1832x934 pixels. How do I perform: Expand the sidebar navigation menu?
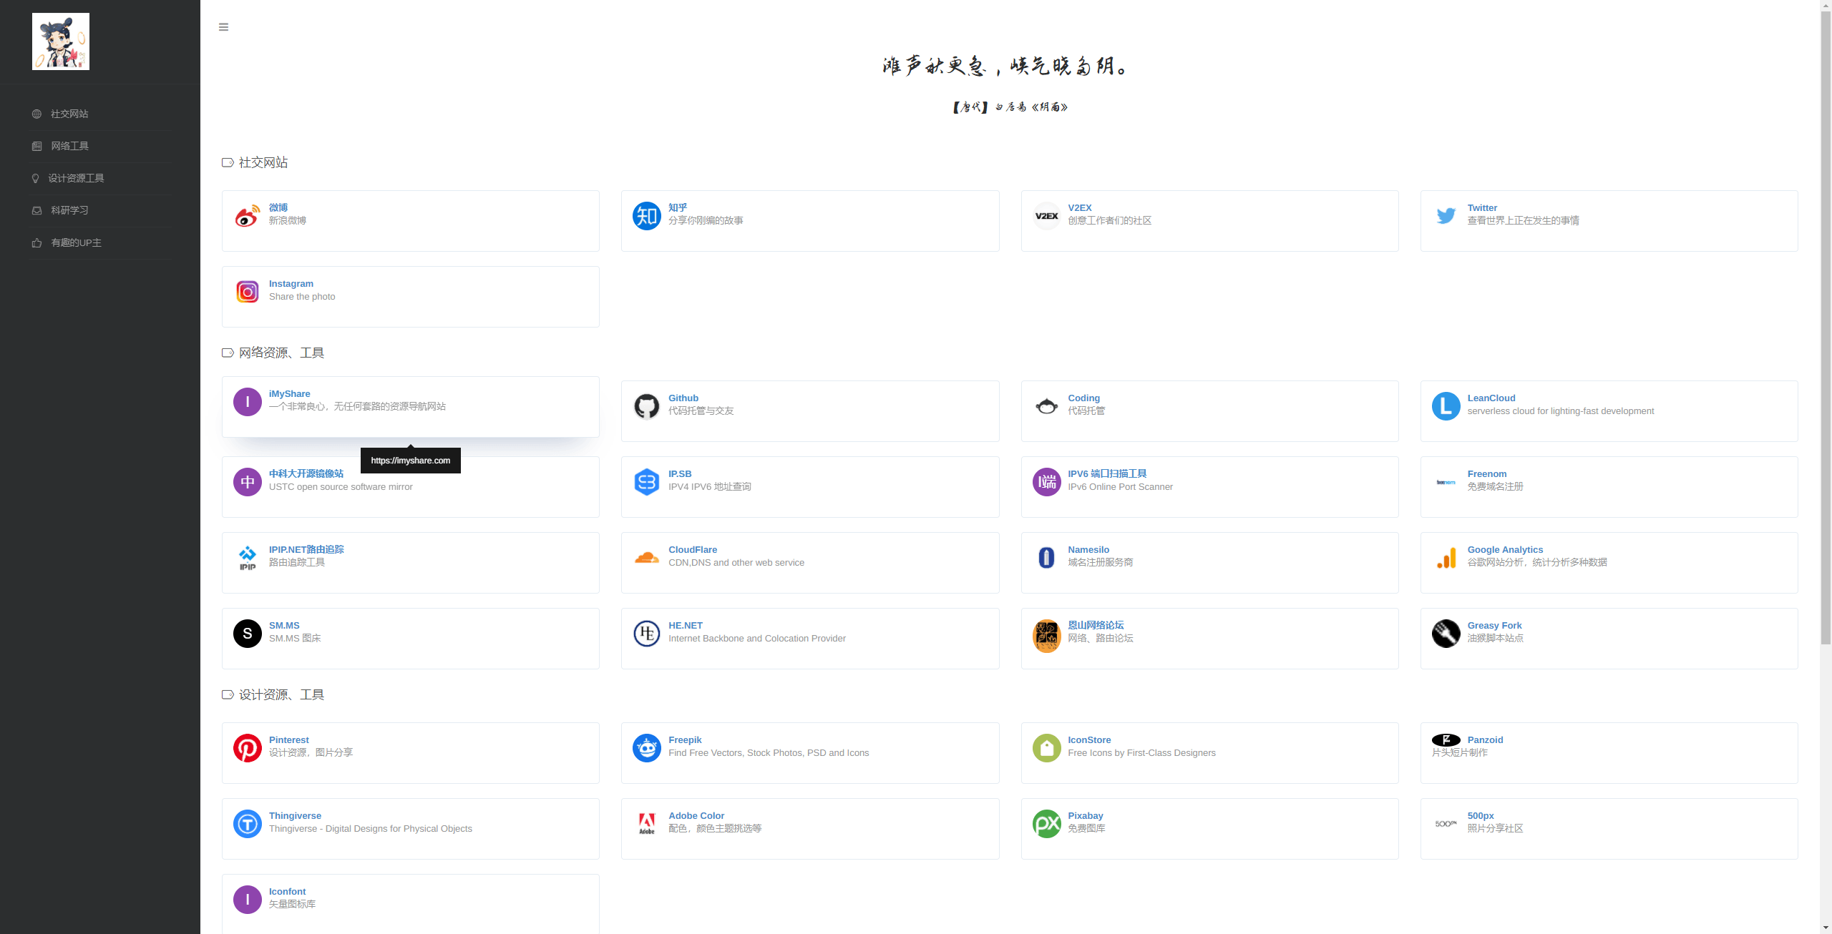click(224, 26)
